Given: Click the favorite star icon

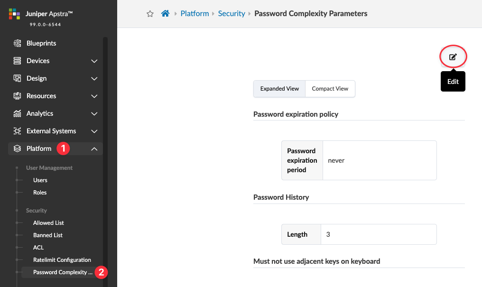Looking at the screenshot, I should 150,14.
